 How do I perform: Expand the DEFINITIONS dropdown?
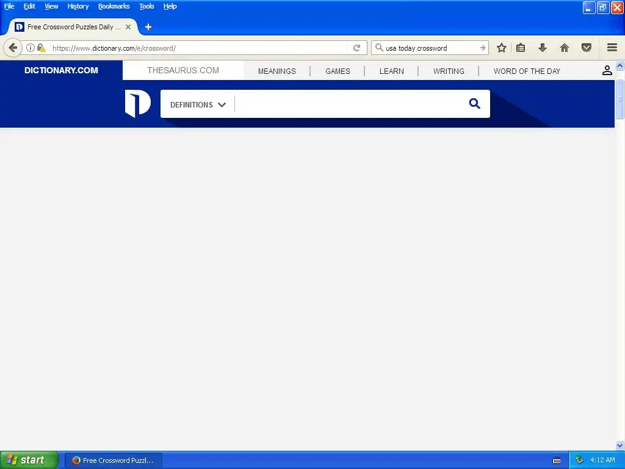tap(198, 104)
